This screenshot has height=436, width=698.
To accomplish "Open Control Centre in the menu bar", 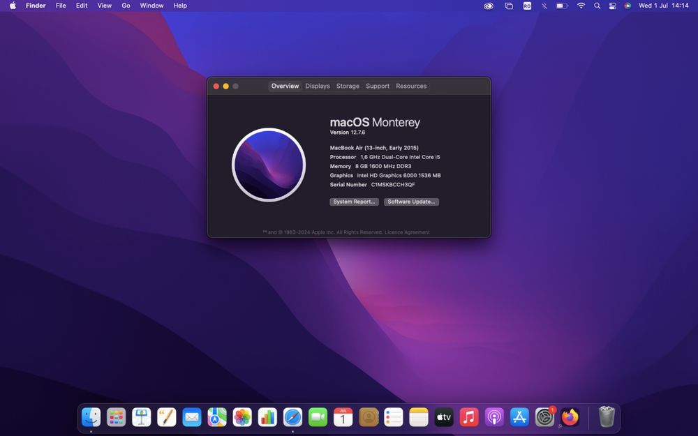I will coord(613,6).
